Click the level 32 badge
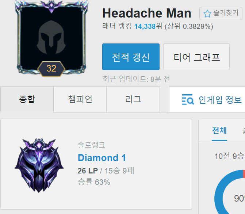This screenshot has height=214, width=245. click(51, 69)
